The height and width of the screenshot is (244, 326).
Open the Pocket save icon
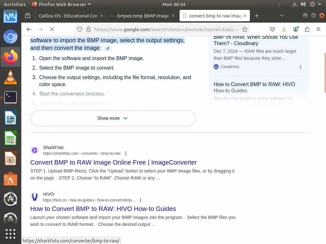pos(273,29)
